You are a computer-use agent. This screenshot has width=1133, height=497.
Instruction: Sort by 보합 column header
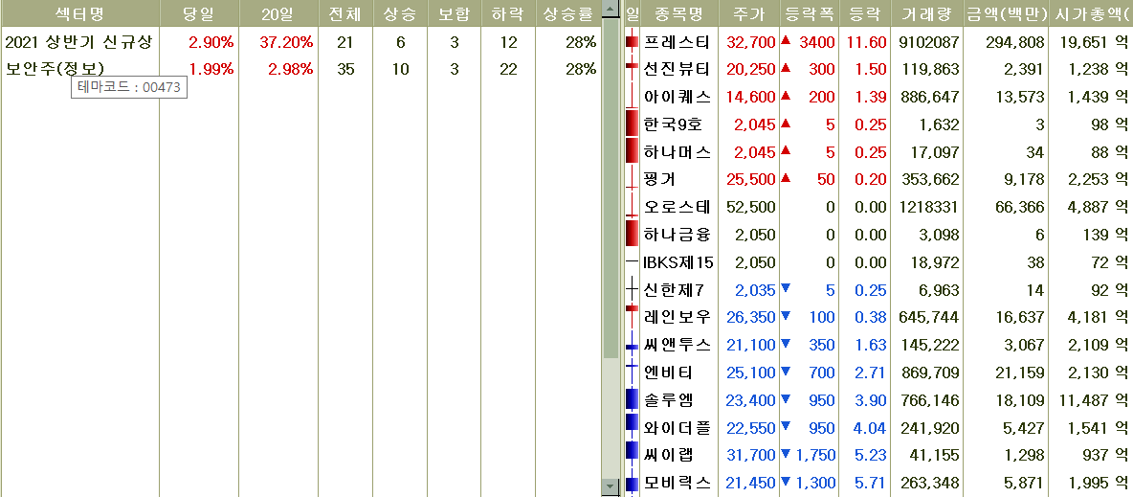(x=454, y=13)
